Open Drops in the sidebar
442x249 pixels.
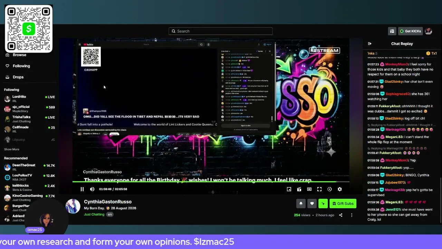18,77
